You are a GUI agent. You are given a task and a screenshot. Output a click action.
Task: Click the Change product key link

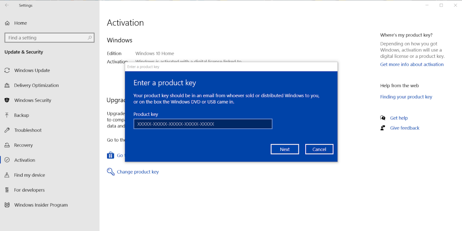138,172
